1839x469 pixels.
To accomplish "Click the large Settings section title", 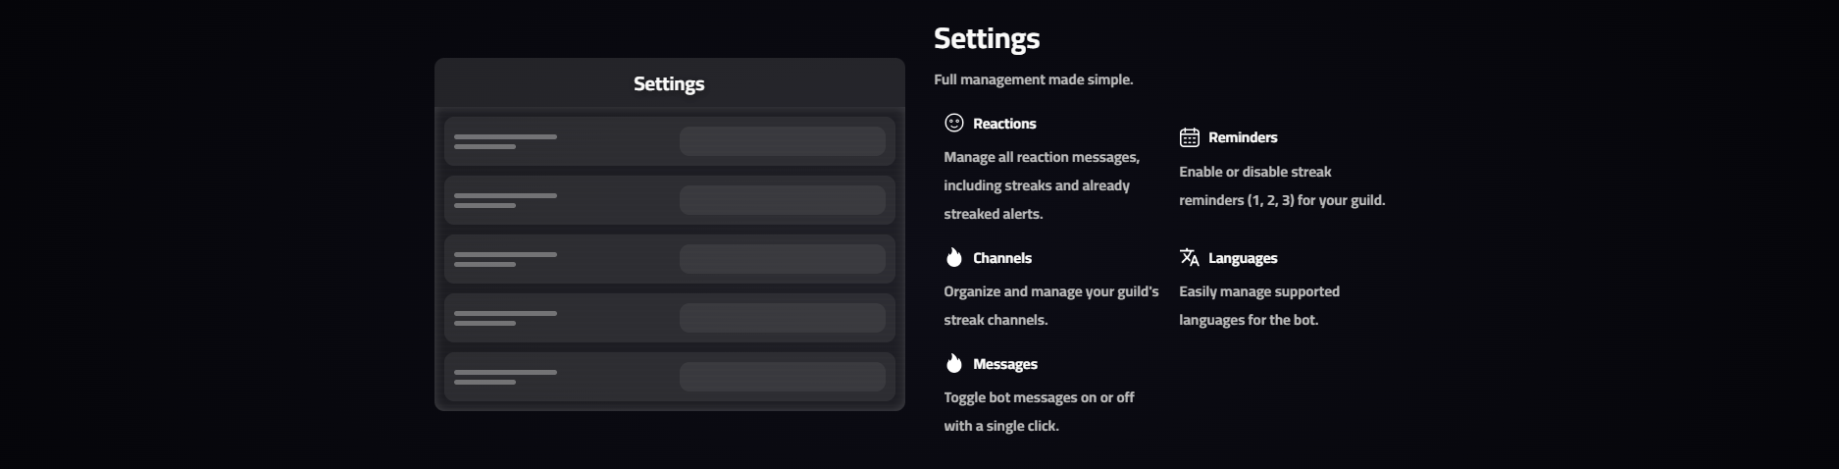I will [x=986, y=38].
